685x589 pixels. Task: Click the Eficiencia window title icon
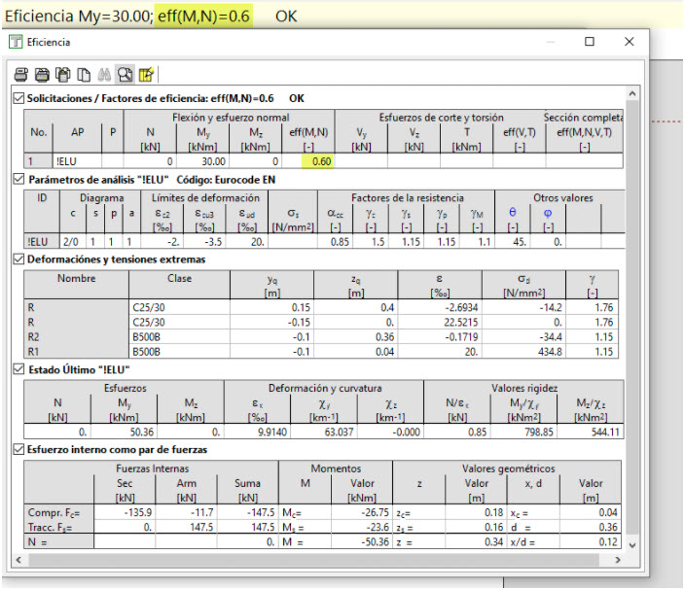(x=16, y=42)
